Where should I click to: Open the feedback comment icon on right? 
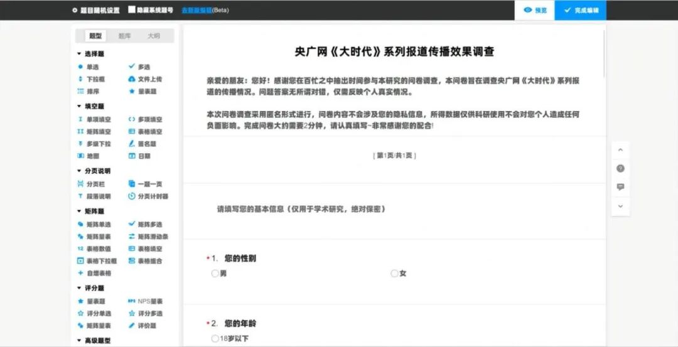(620, 187)
